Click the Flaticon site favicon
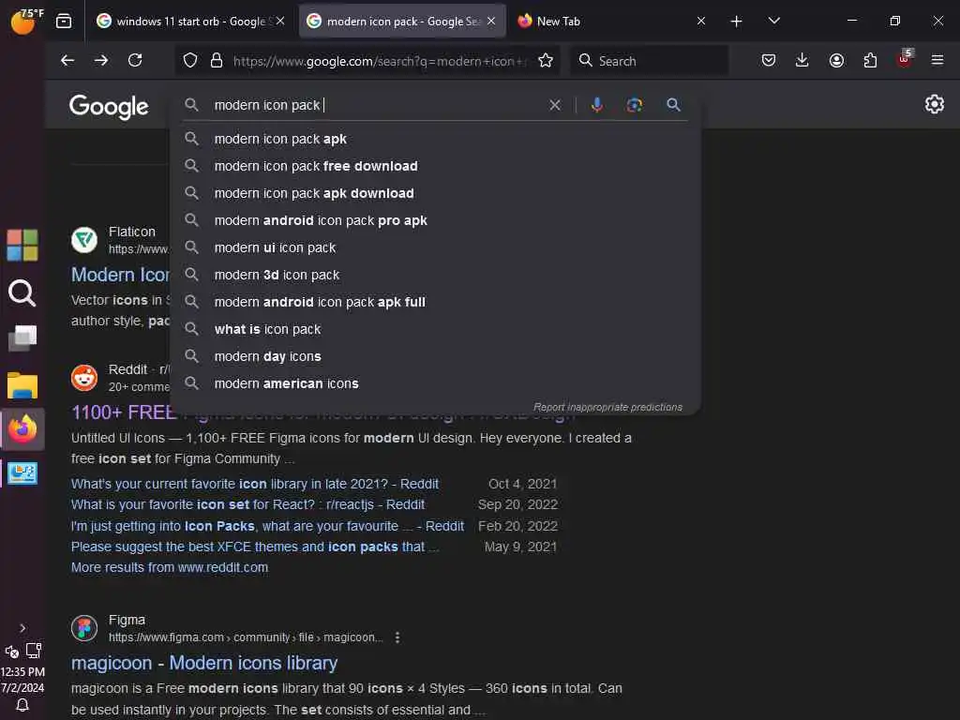The width and height of the screenshot is (960, 720). tap(84, 240)
